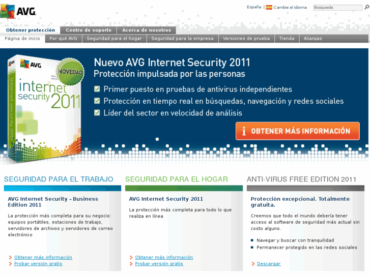Screen dimensions: 370x277
Task: Click the Cambie el idioma link
Action: coord(290,7)
